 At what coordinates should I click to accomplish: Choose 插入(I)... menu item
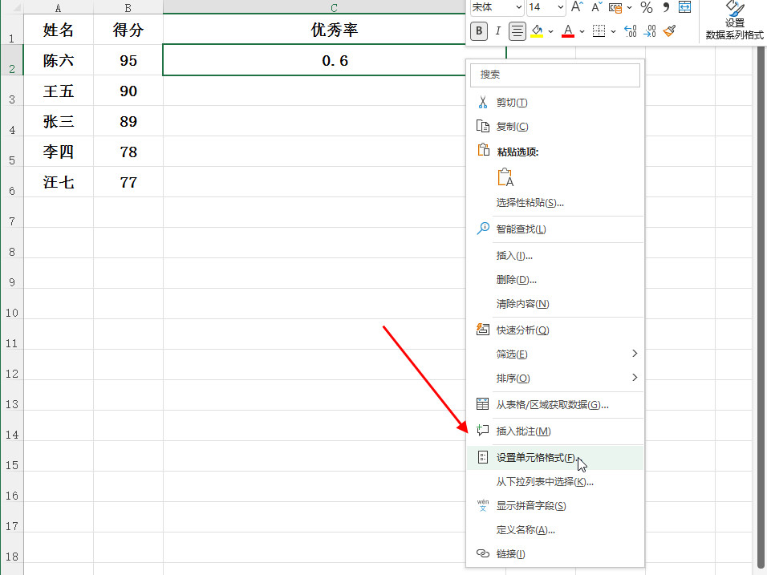click(554, 256)
